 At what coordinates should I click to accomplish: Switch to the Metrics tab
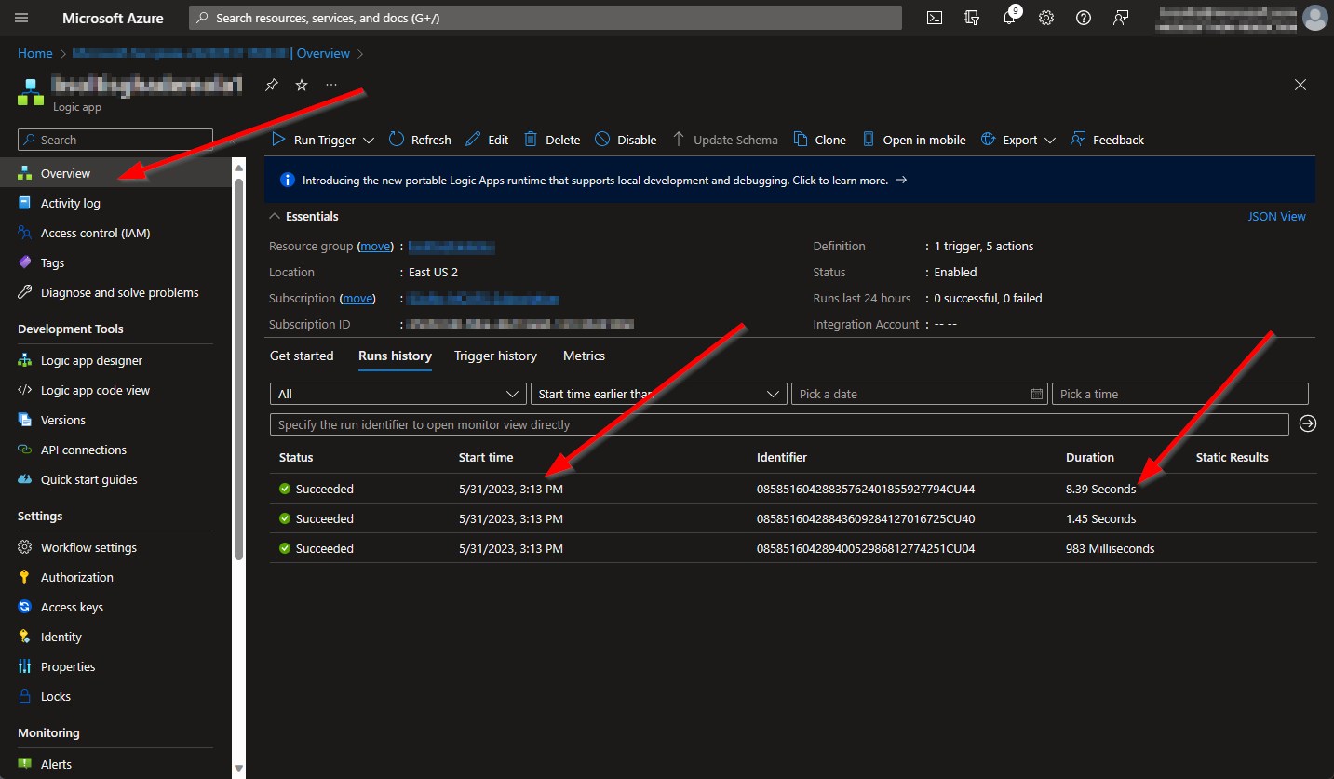(x=584, y=356)
